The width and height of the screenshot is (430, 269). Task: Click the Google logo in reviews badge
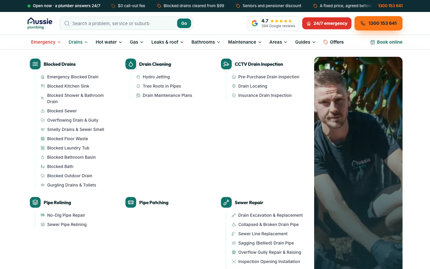click(x=255, y=23)
